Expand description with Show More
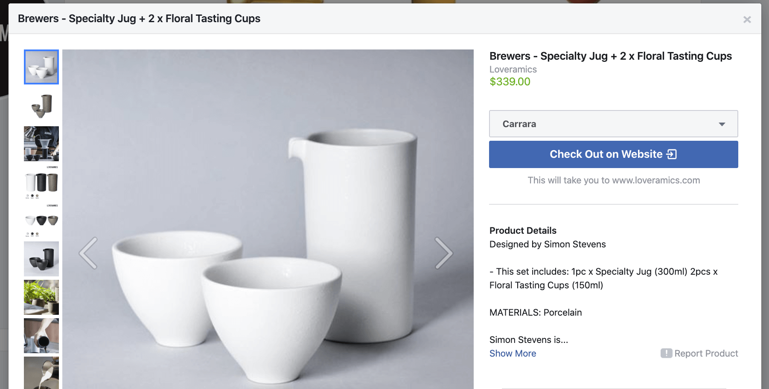The width and height of the screenshot is (769, 389). [x=513, y=353]
